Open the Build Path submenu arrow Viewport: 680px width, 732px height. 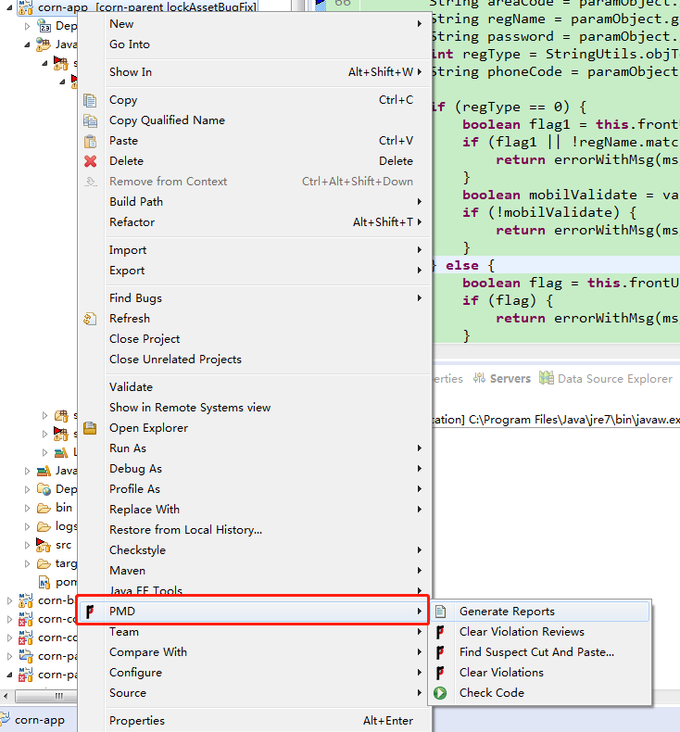pyautogui.click(x=420, y=202)
